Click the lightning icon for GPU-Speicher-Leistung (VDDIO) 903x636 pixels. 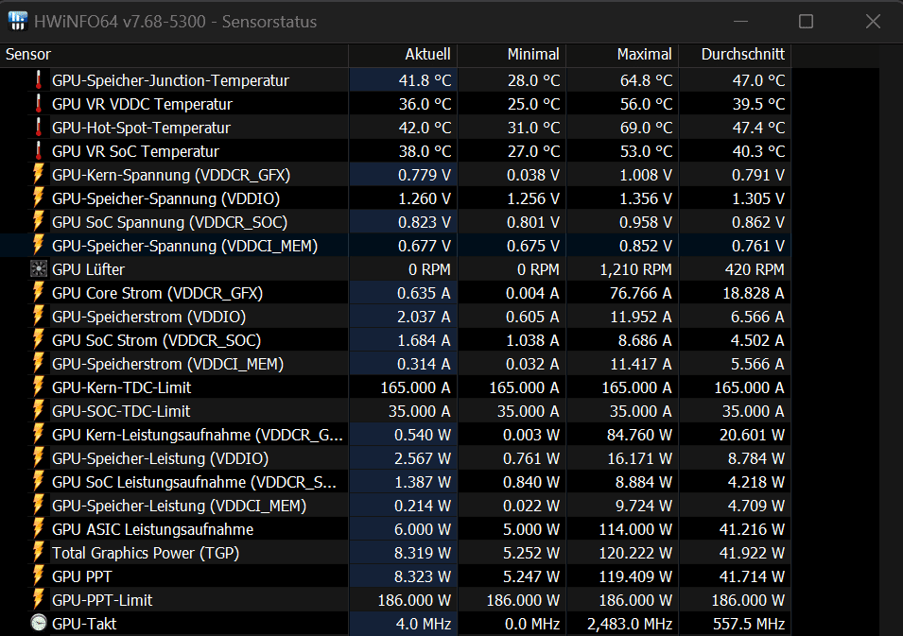tap(39, 457)
